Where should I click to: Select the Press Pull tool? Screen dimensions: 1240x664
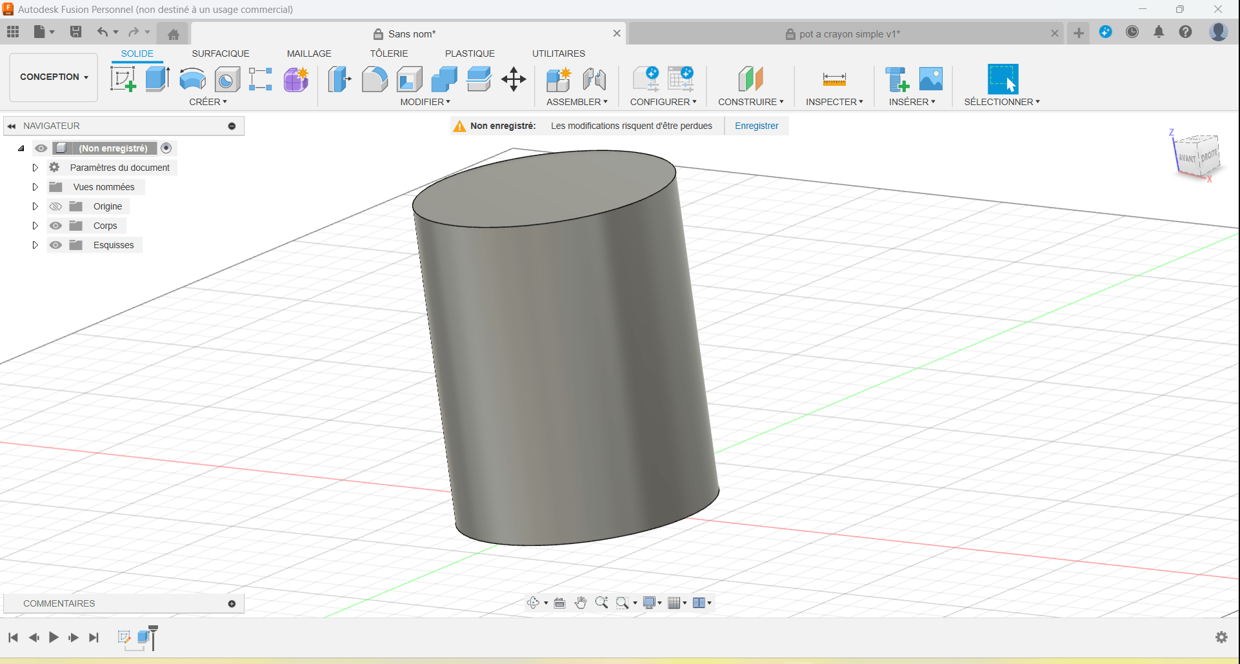pyautogui.click(x=339, y=79)
